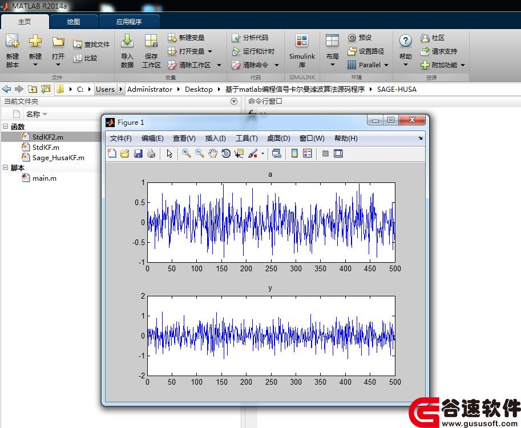This screenshot has width=521, height=428.
Task: Toggle the Data Cursor tool
Action: point(239,153)
